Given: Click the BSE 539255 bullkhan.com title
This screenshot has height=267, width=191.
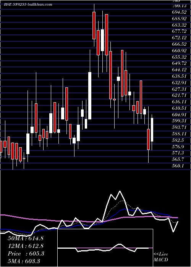Looking at the screenshot, I should (28, 5).
